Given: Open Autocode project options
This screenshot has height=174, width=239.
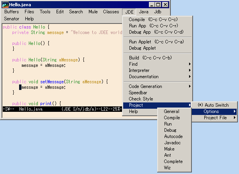Looking at the screenshot, I should (x=174, y=136).
